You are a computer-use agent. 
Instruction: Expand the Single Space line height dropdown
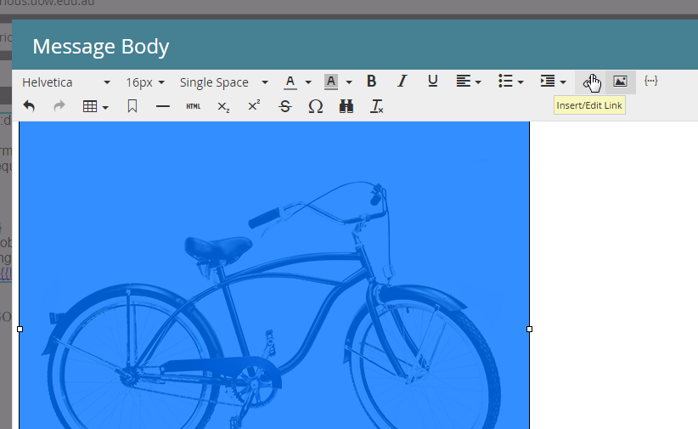coord(223,82)
